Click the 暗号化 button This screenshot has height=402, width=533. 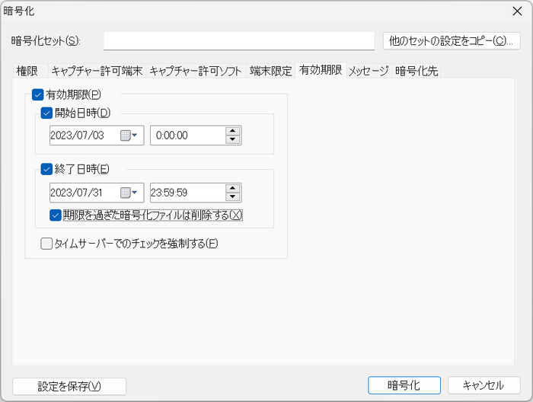pyautogui.click(x=404, y=385)
